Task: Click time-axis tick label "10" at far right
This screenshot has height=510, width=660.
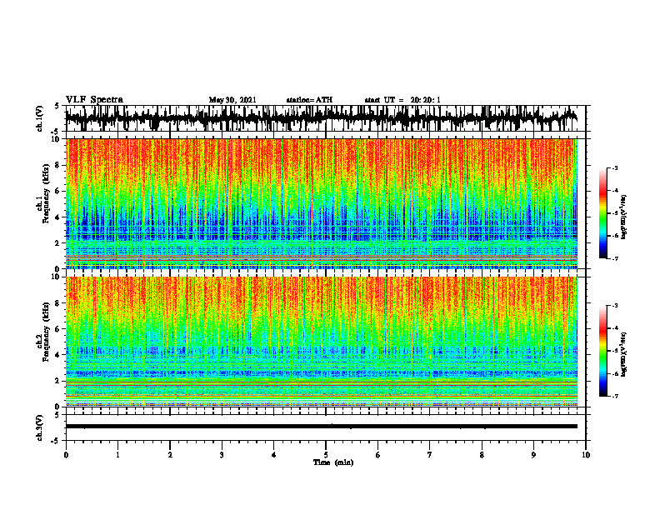Action: [586, 455]
